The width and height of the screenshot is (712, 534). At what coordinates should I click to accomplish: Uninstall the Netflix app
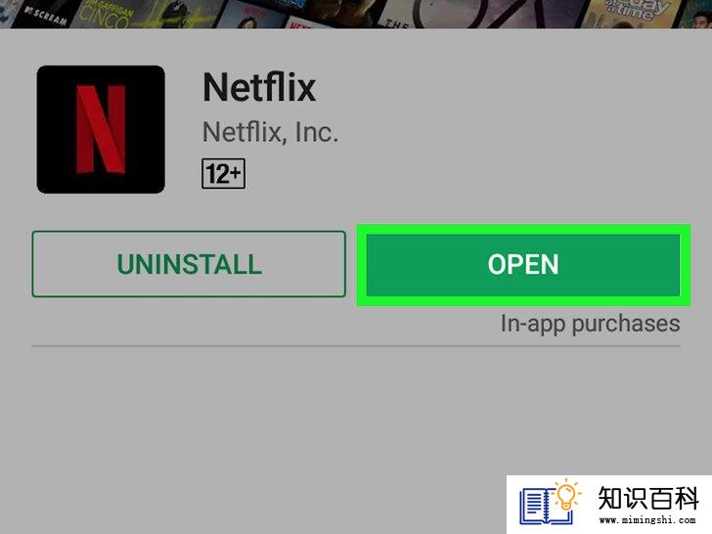click(189, 264)
